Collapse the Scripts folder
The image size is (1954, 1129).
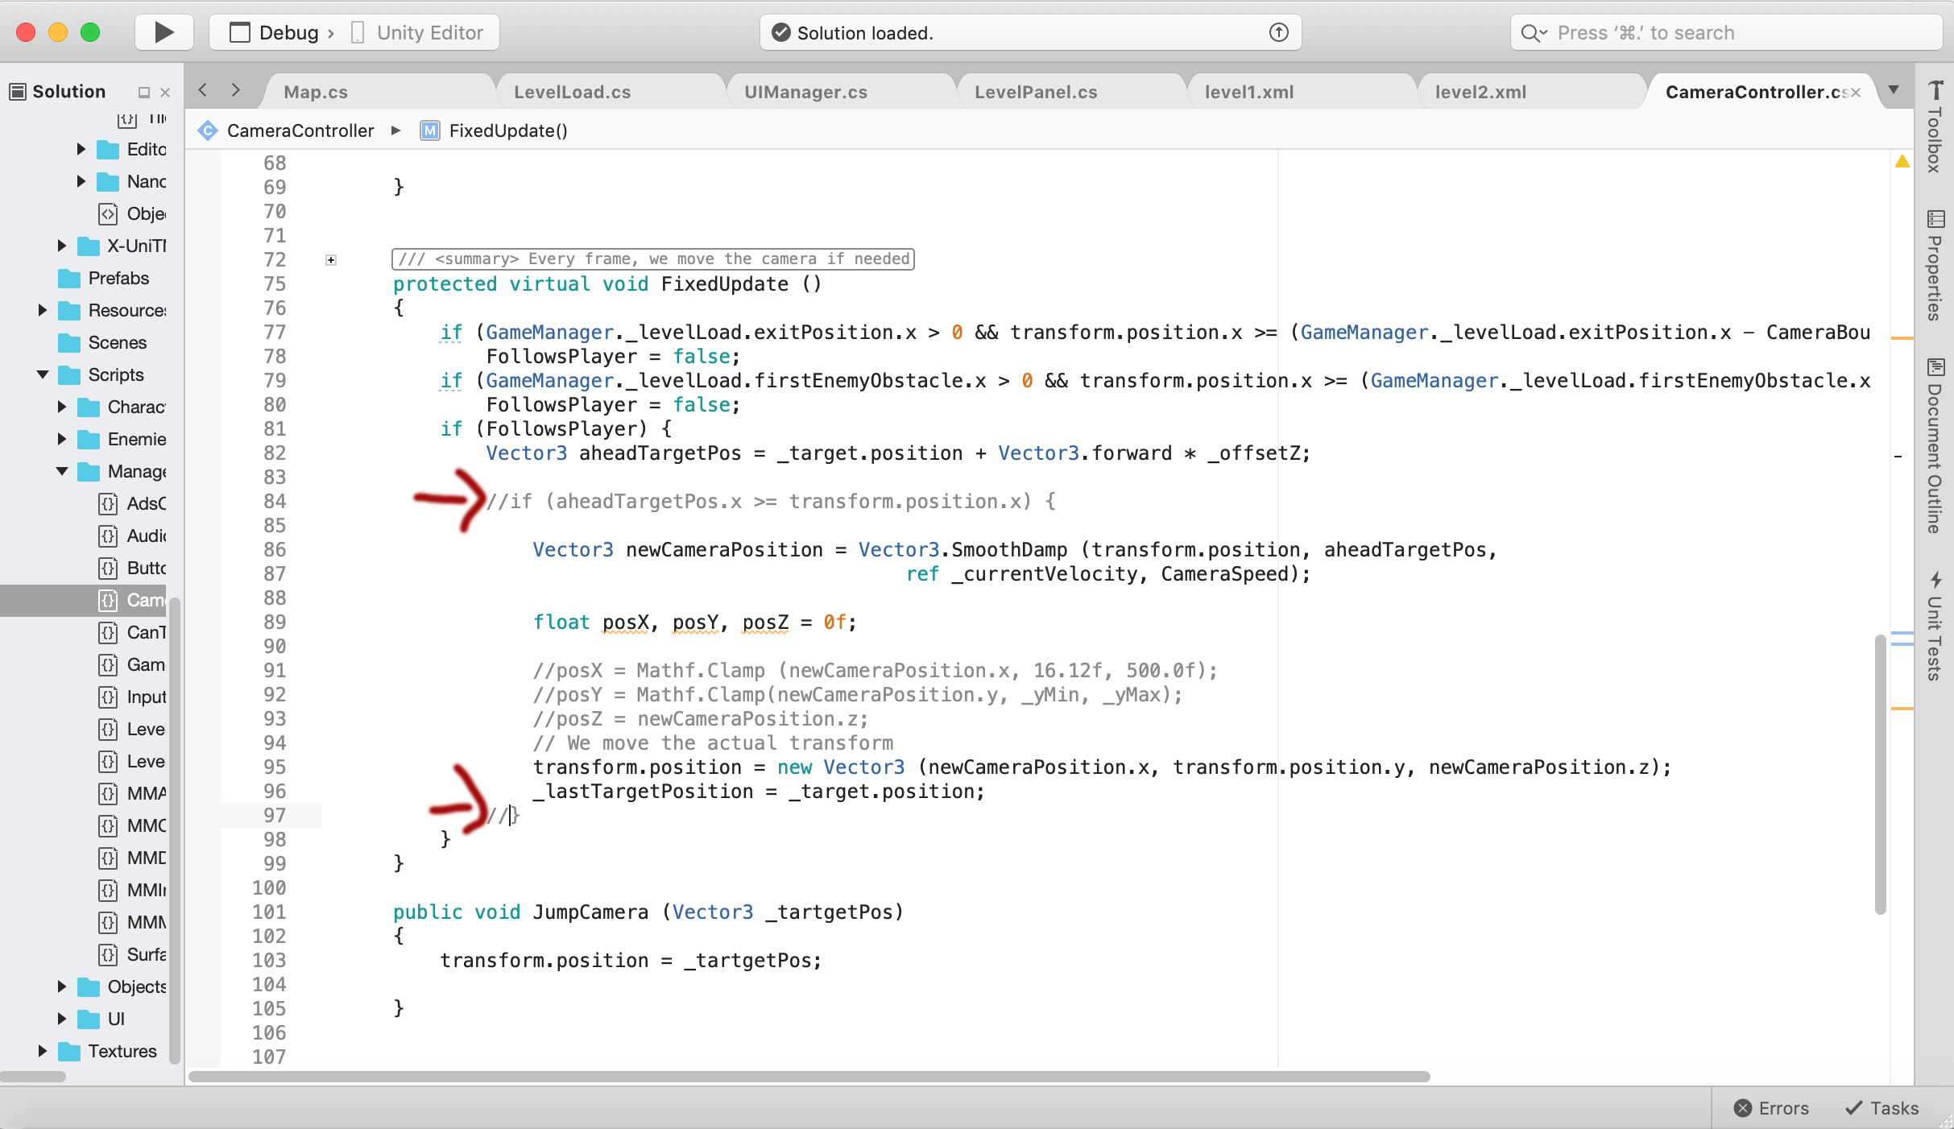click(x=43, y=374)
